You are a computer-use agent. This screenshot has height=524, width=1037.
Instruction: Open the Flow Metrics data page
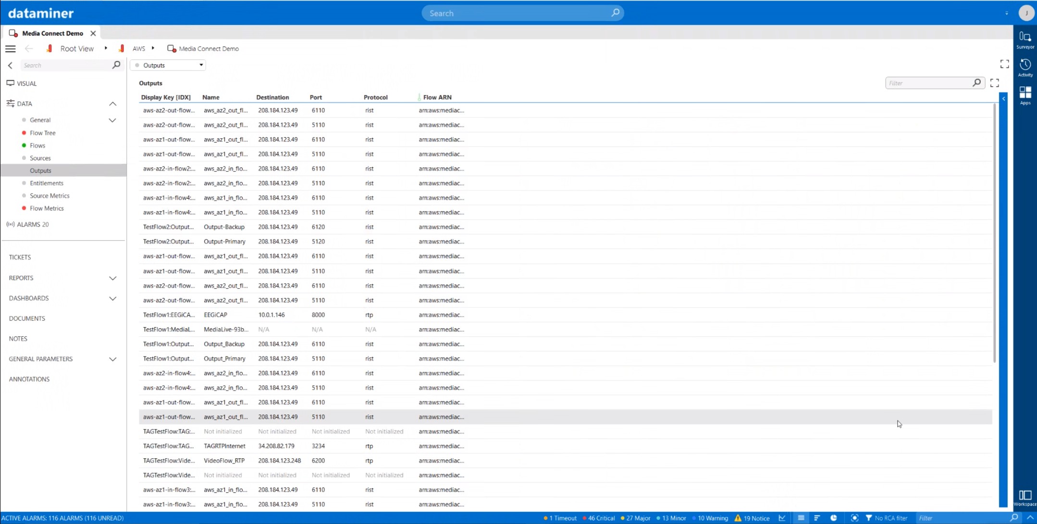(x=47, y=208)
